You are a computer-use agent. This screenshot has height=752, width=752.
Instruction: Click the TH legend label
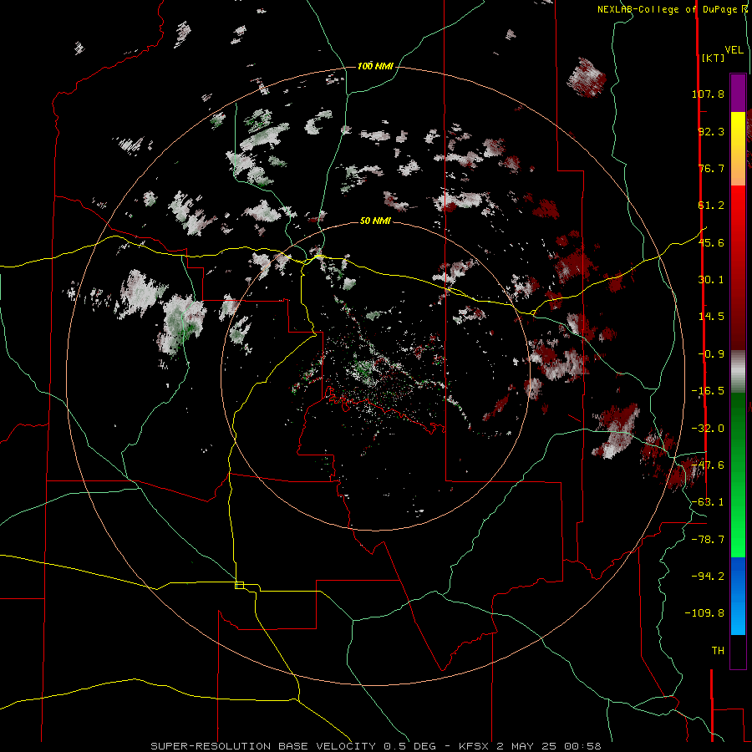click(x=718, y=651)
